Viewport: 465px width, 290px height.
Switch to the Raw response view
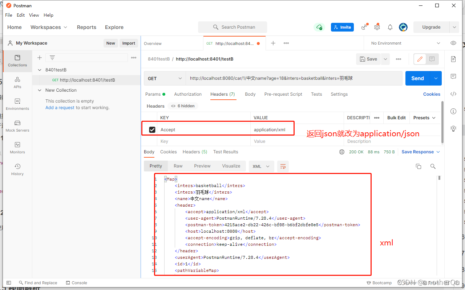pyautogui.click(x=178, y=166)
